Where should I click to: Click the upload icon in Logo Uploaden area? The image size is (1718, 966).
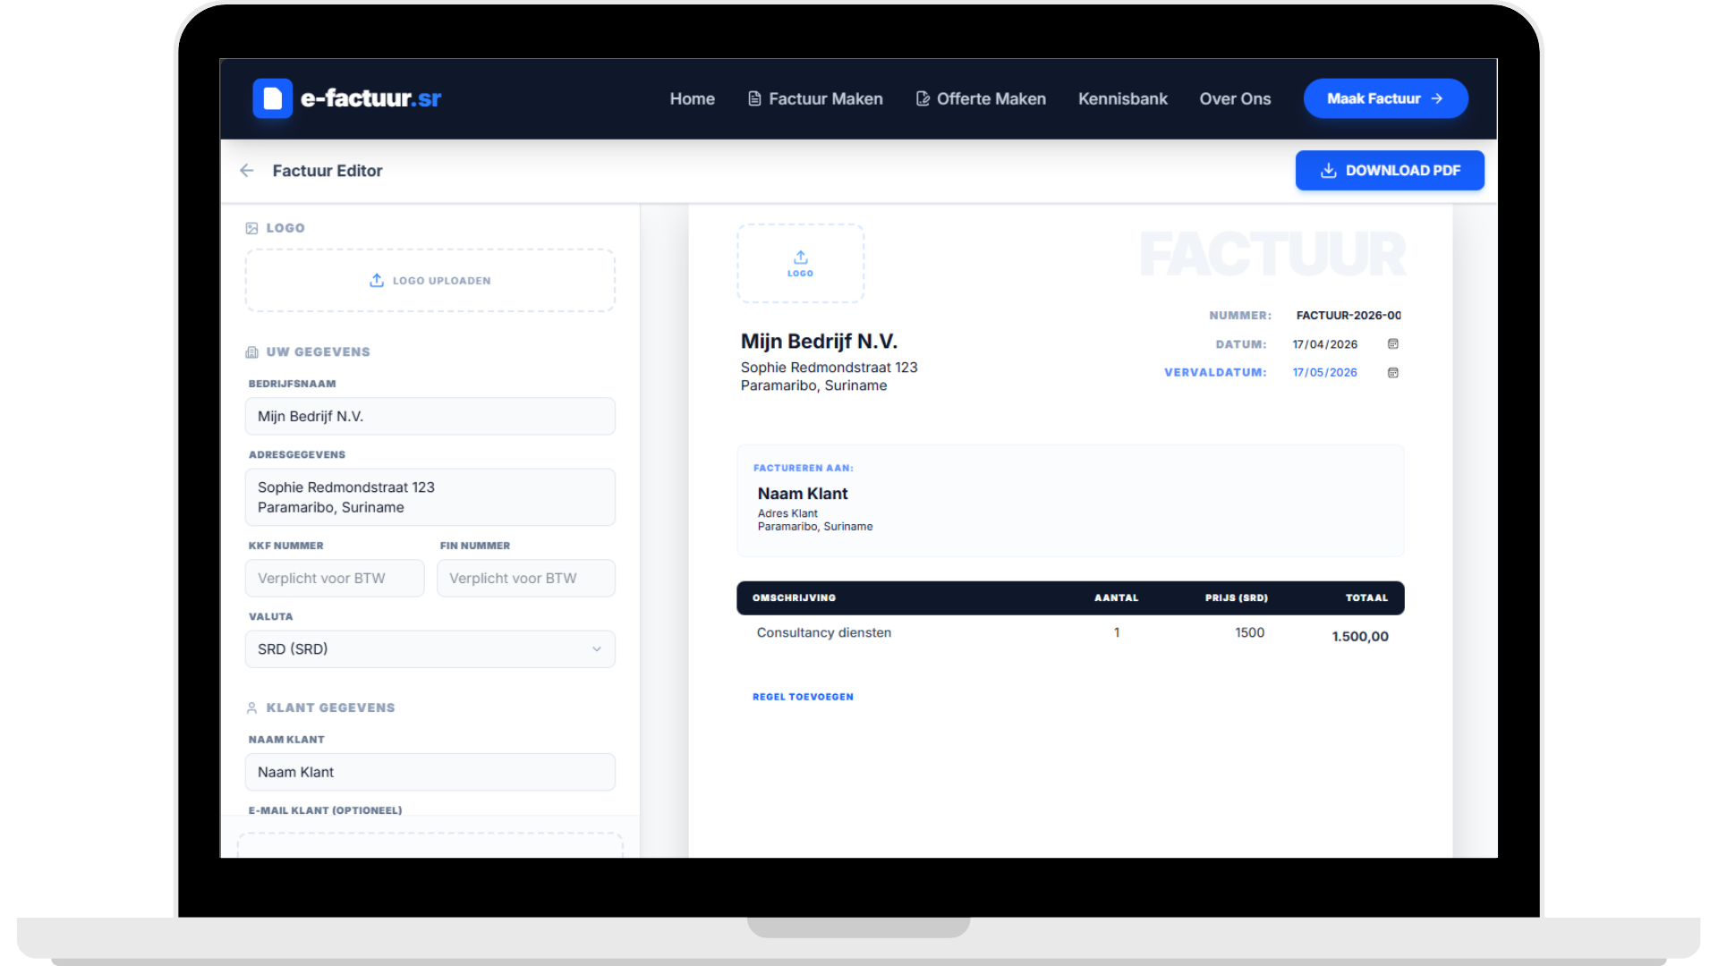click(x=377, y=280)
